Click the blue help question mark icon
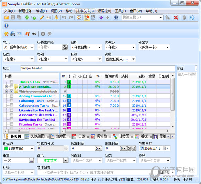Screen dimensions: 201x184 [x=6, y=26]
